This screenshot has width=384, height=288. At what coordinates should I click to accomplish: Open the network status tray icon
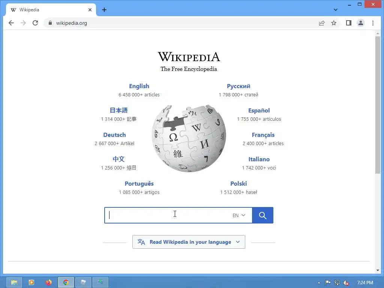point(337,283)
